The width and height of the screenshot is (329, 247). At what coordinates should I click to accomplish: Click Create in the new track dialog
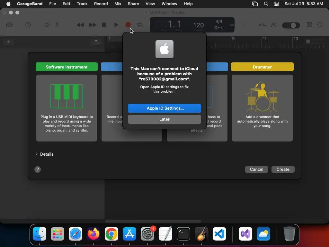[283, 169]
